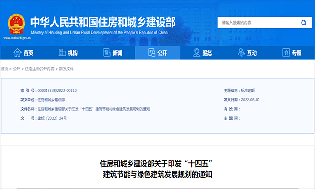
Task: Open the 机构 nav label
Action: (x=73, y=53)
